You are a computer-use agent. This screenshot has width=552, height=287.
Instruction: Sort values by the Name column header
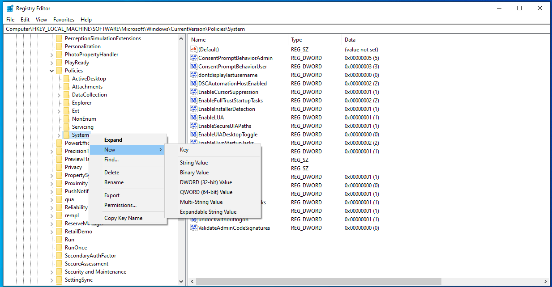tap(238, 40)
